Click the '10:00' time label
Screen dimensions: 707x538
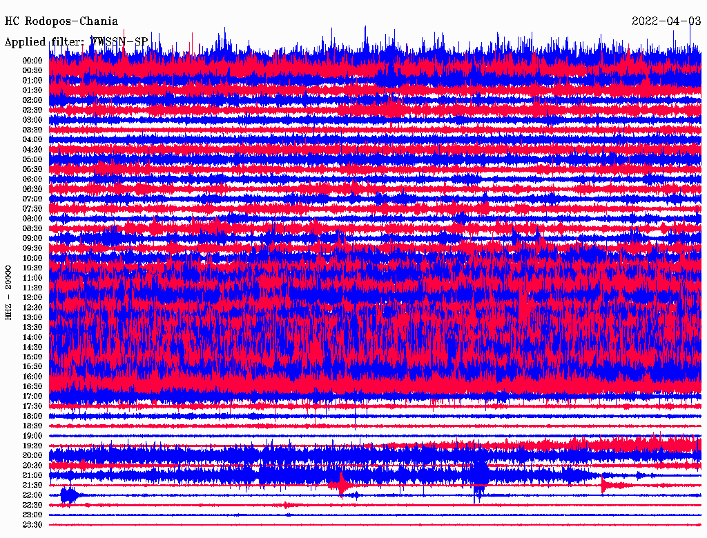point(32,259)
